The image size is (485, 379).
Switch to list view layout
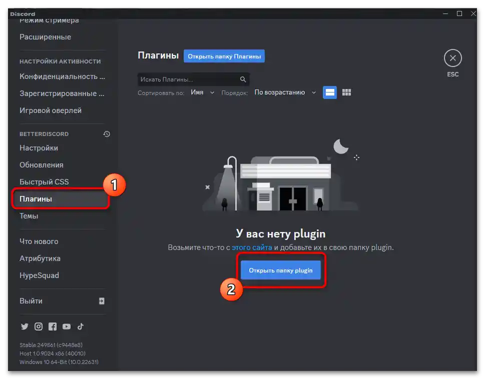pyautogui.click(x=329, y=92)
